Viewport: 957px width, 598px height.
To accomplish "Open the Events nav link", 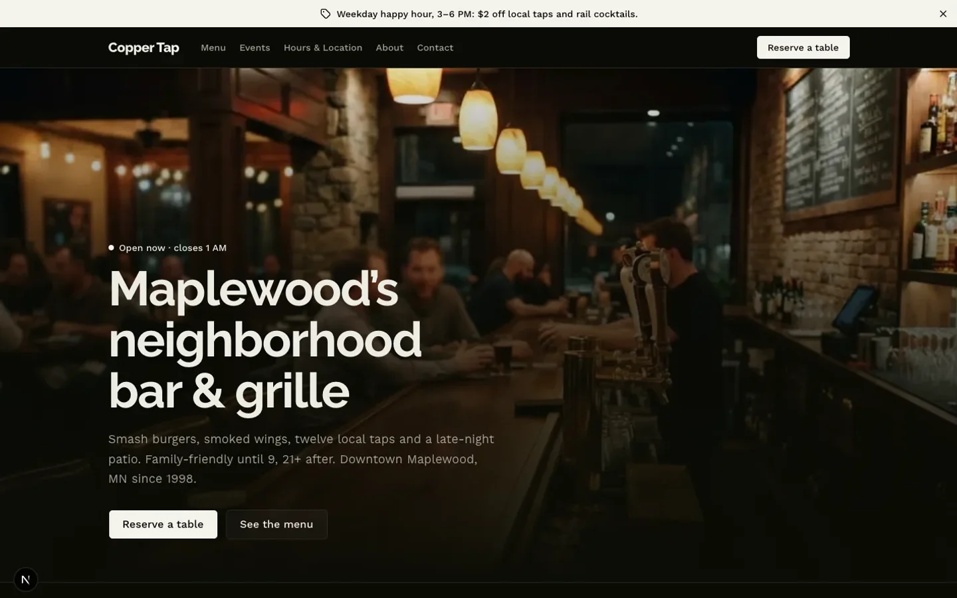I will coord(255,48).
